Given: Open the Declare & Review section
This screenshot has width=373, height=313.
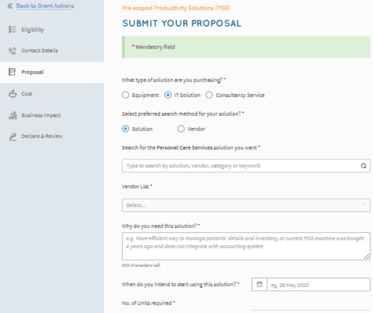Looking at the screenshot, I should pyautogui.click(x=42, y=136).
